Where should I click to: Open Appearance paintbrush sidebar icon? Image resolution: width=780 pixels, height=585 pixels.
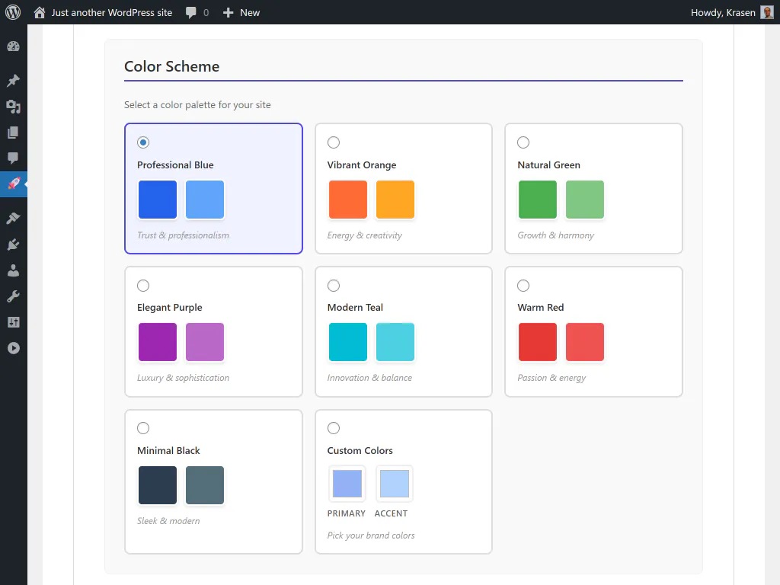(14, 218)
